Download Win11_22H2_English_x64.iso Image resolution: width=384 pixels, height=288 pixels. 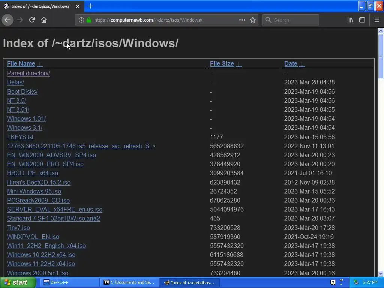coord(46,246)
